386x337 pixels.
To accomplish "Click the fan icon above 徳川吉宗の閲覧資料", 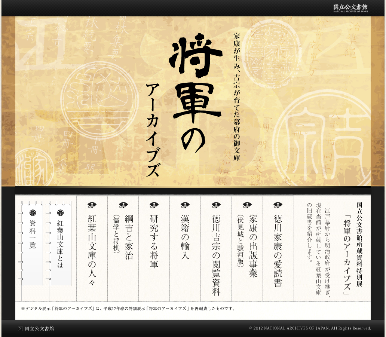I will click(216, 205).
